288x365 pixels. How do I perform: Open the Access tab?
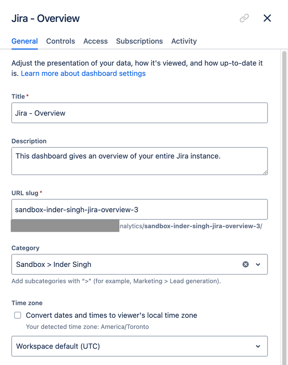(x=95, y=41)
